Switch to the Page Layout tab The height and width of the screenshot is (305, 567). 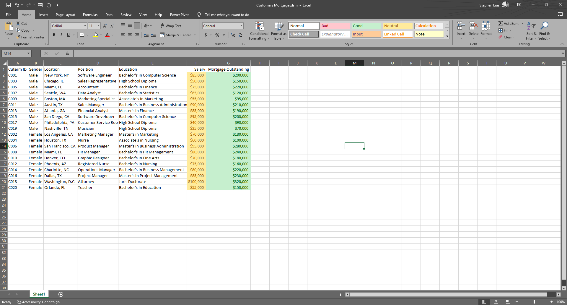pos(65,15)
